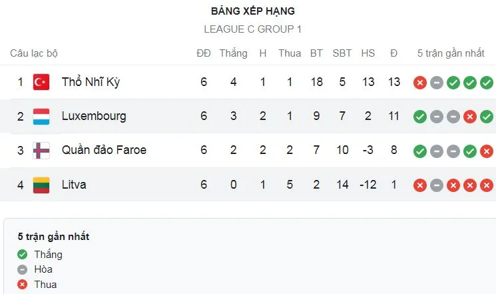Screen dimensions: 496x294
Task: Click Thổ Nhĩ Kỳ's first red loss icon
Action: click(419, 82)
